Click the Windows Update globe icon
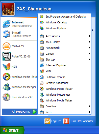This screenshot has width=99, height=134. (42, 28)
